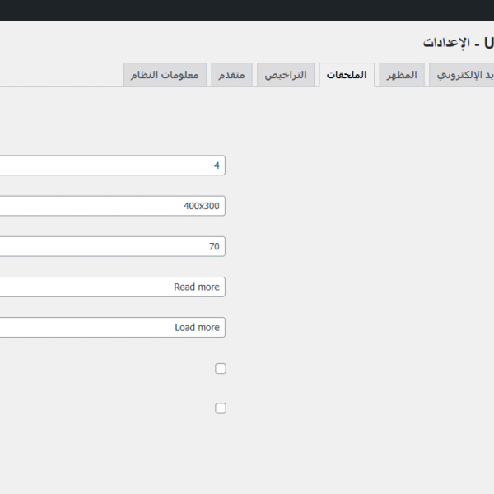Viewport: 494px width, 494px height.
Task: Open the التراخيص tab
Action: coord(286,75)
